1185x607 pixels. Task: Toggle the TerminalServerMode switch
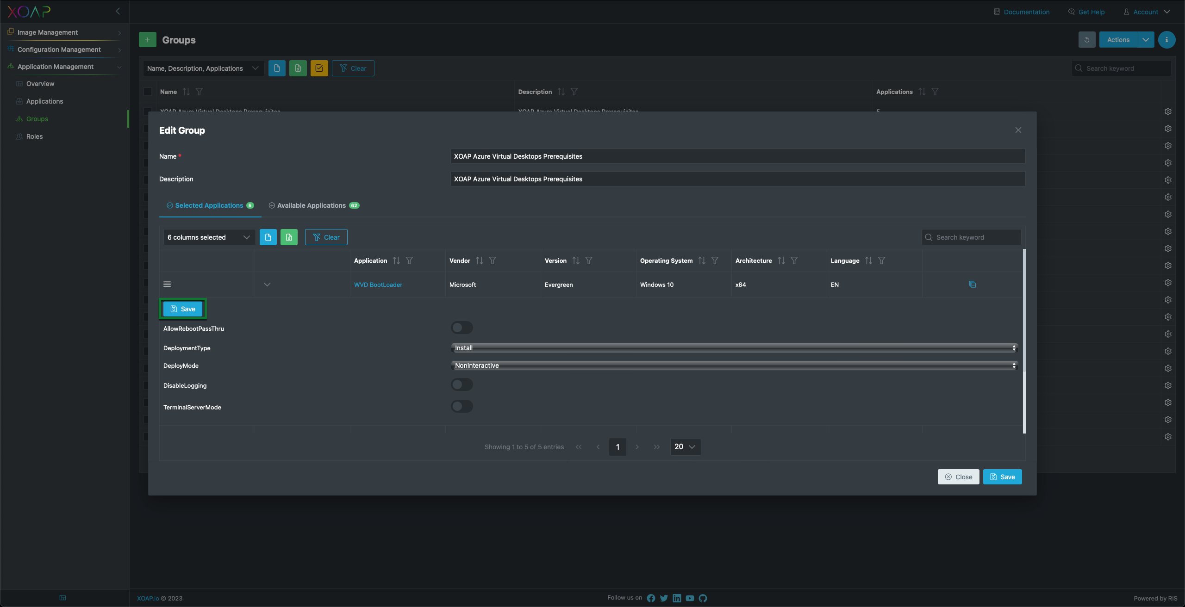pyautogui.click(x=462, y=406)
